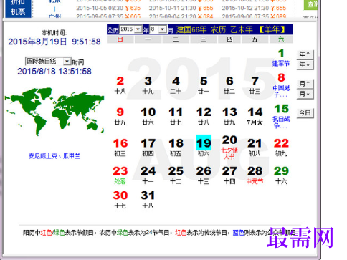Image resolution: width=347 pixels, height=260 pixels.
Task: Select August 28 中元节 date
Action: 255,175
